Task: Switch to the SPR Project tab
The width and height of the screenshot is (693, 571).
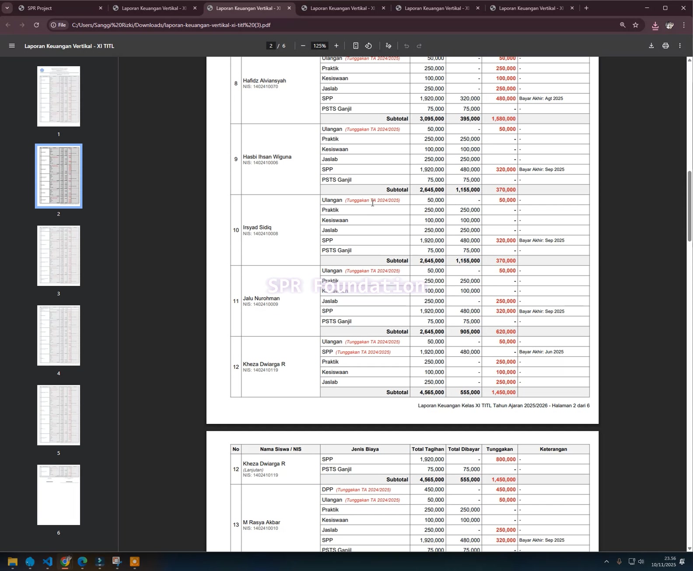Action: coord(60,8)
